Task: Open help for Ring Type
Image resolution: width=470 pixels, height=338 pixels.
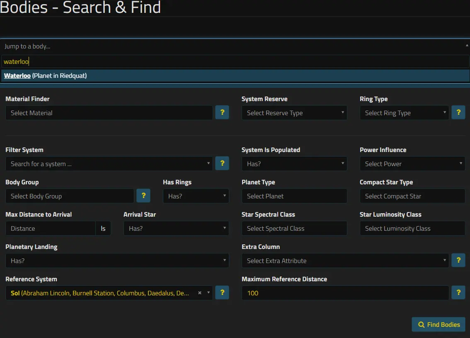Action: (x=458, y=112)
